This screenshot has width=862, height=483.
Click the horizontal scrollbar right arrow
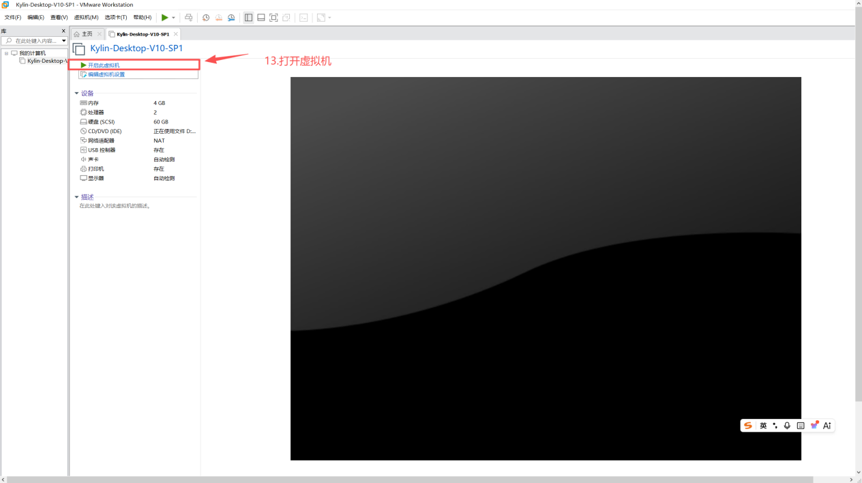tap(852, 480)
